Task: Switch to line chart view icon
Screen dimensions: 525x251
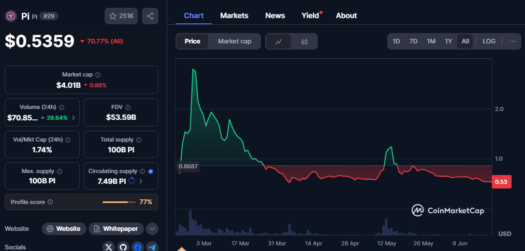Action: pos(279,41)
